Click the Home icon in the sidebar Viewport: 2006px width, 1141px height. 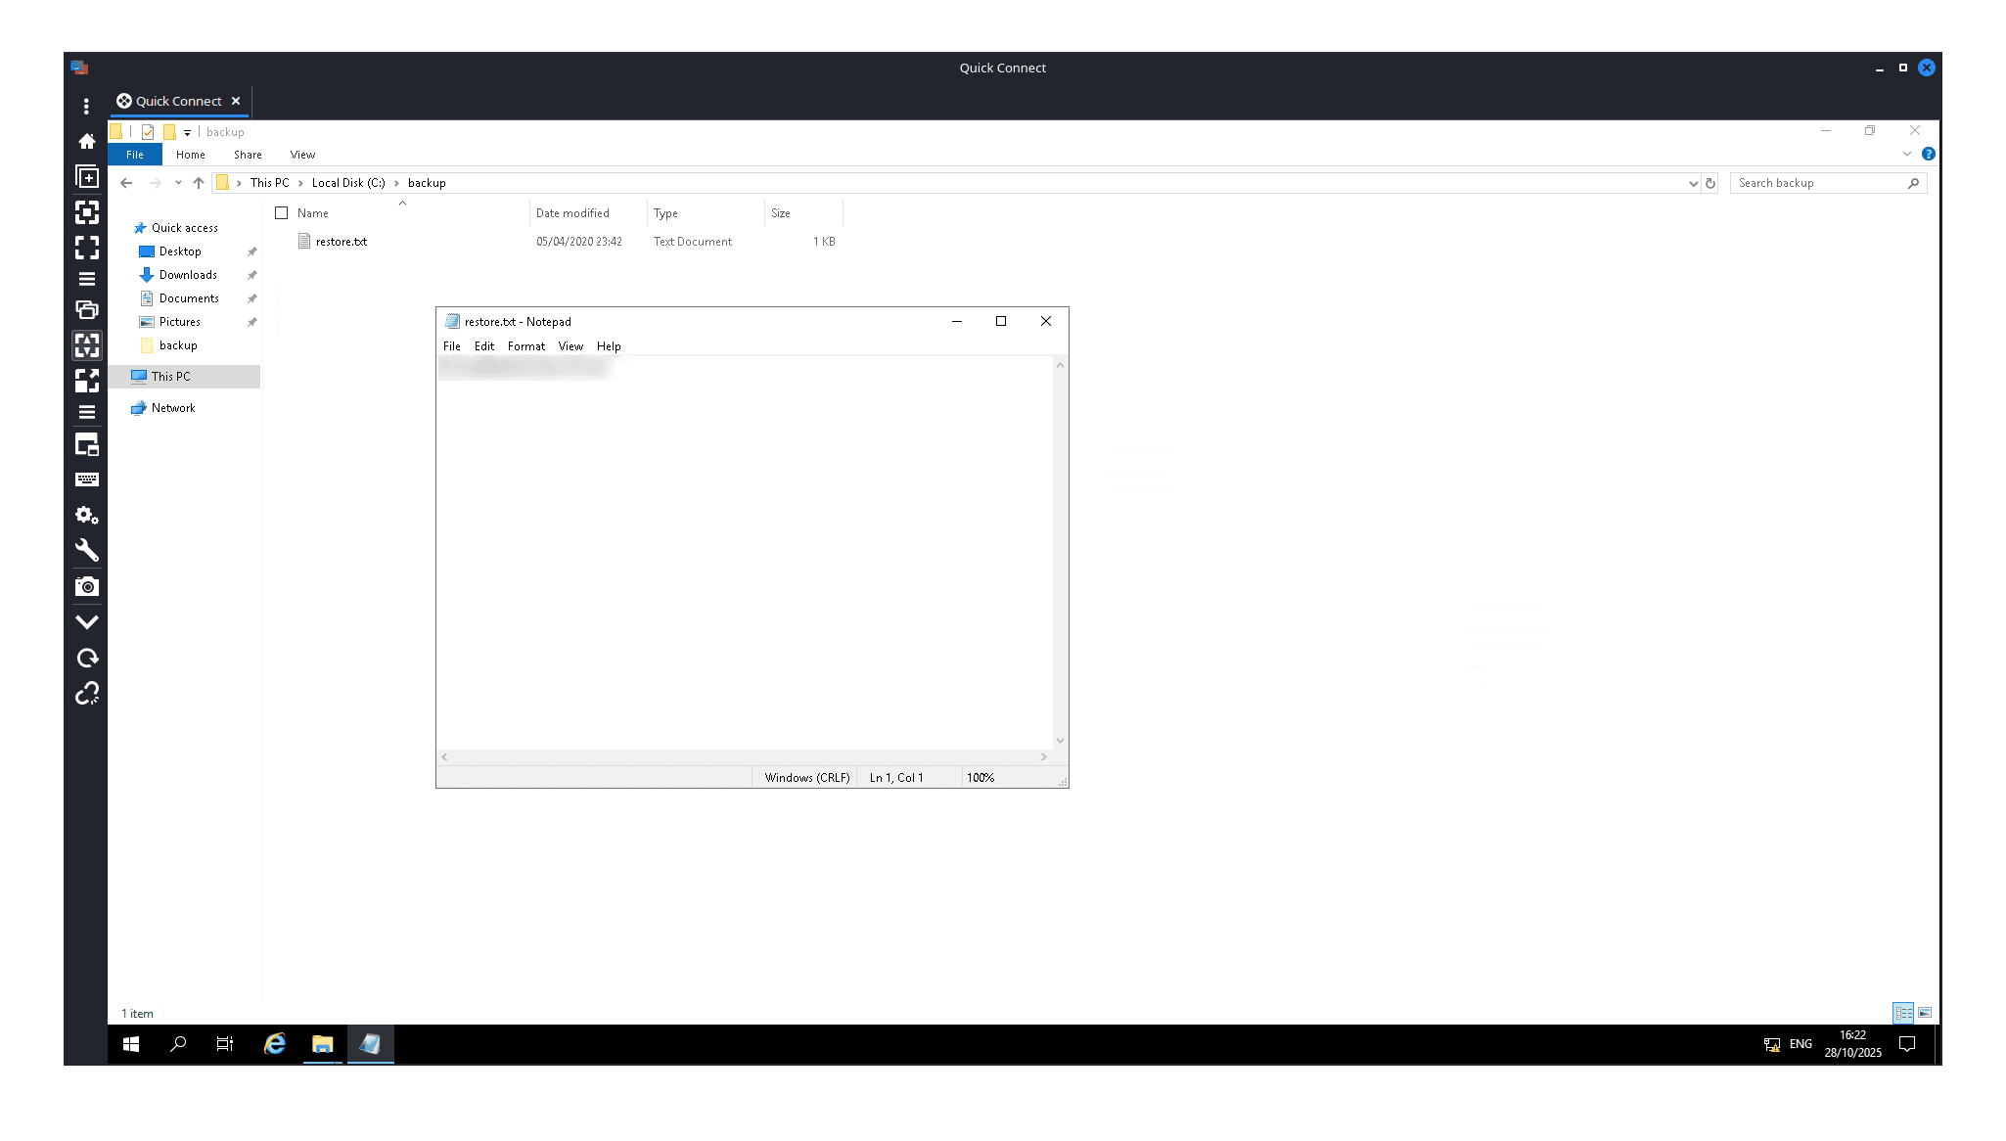[x=87, y=141]
